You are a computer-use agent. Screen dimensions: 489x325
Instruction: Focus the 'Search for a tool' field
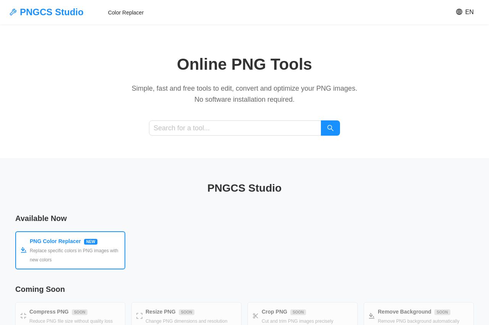point(235,128)
